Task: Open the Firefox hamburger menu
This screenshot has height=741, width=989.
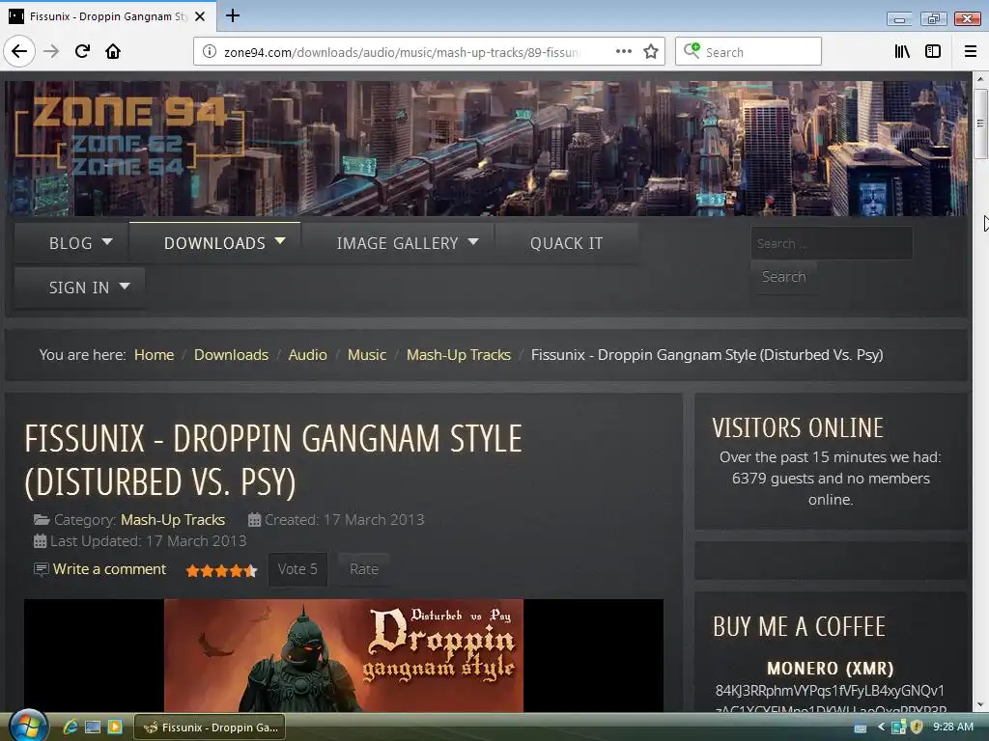Action: (971, 52)
